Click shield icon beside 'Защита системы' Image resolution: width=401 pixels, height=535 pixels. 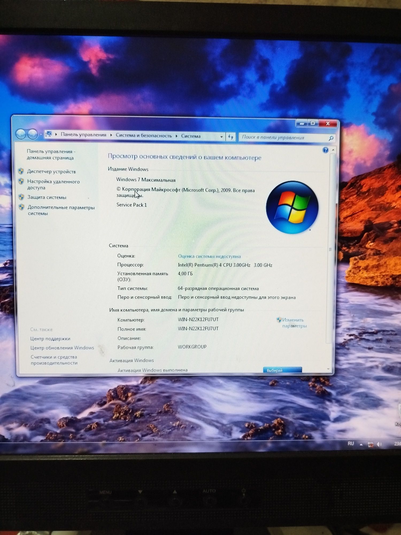21,197
